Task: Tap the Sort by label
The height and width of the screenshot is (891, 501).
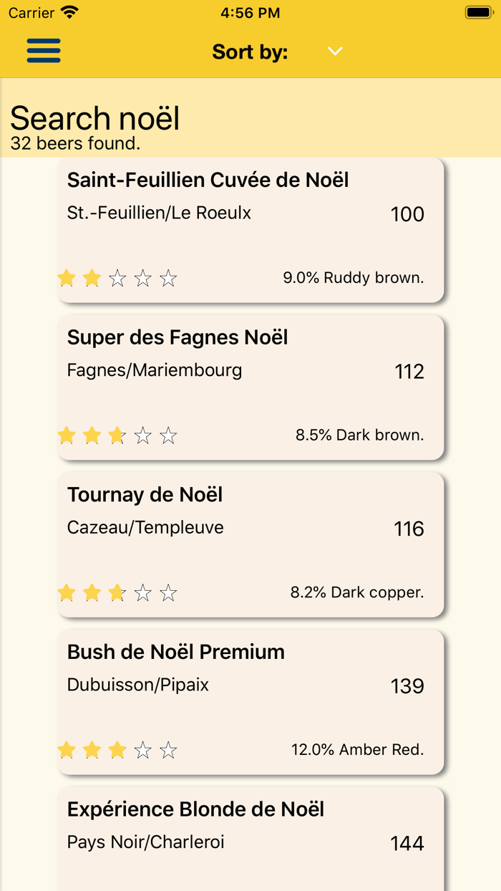Action: coord(250,52)
